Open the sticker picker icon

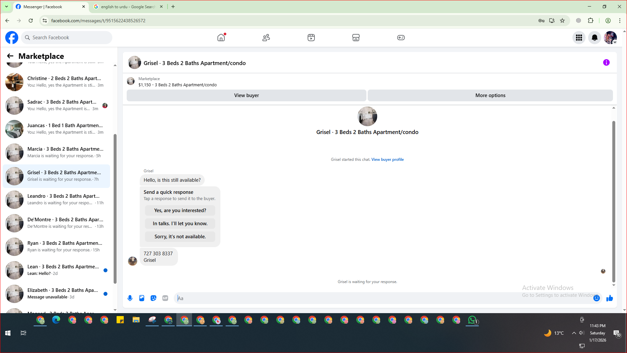(153, 298)
